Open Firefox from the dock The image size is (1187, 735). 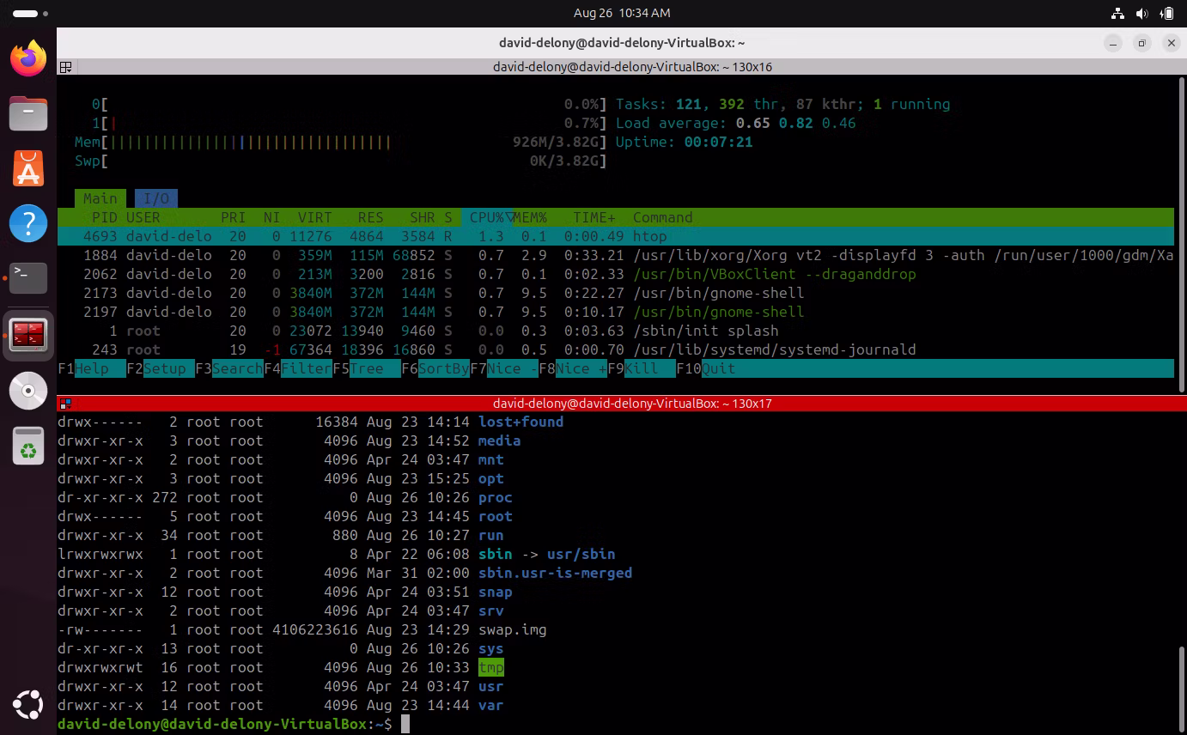[28, 58]
